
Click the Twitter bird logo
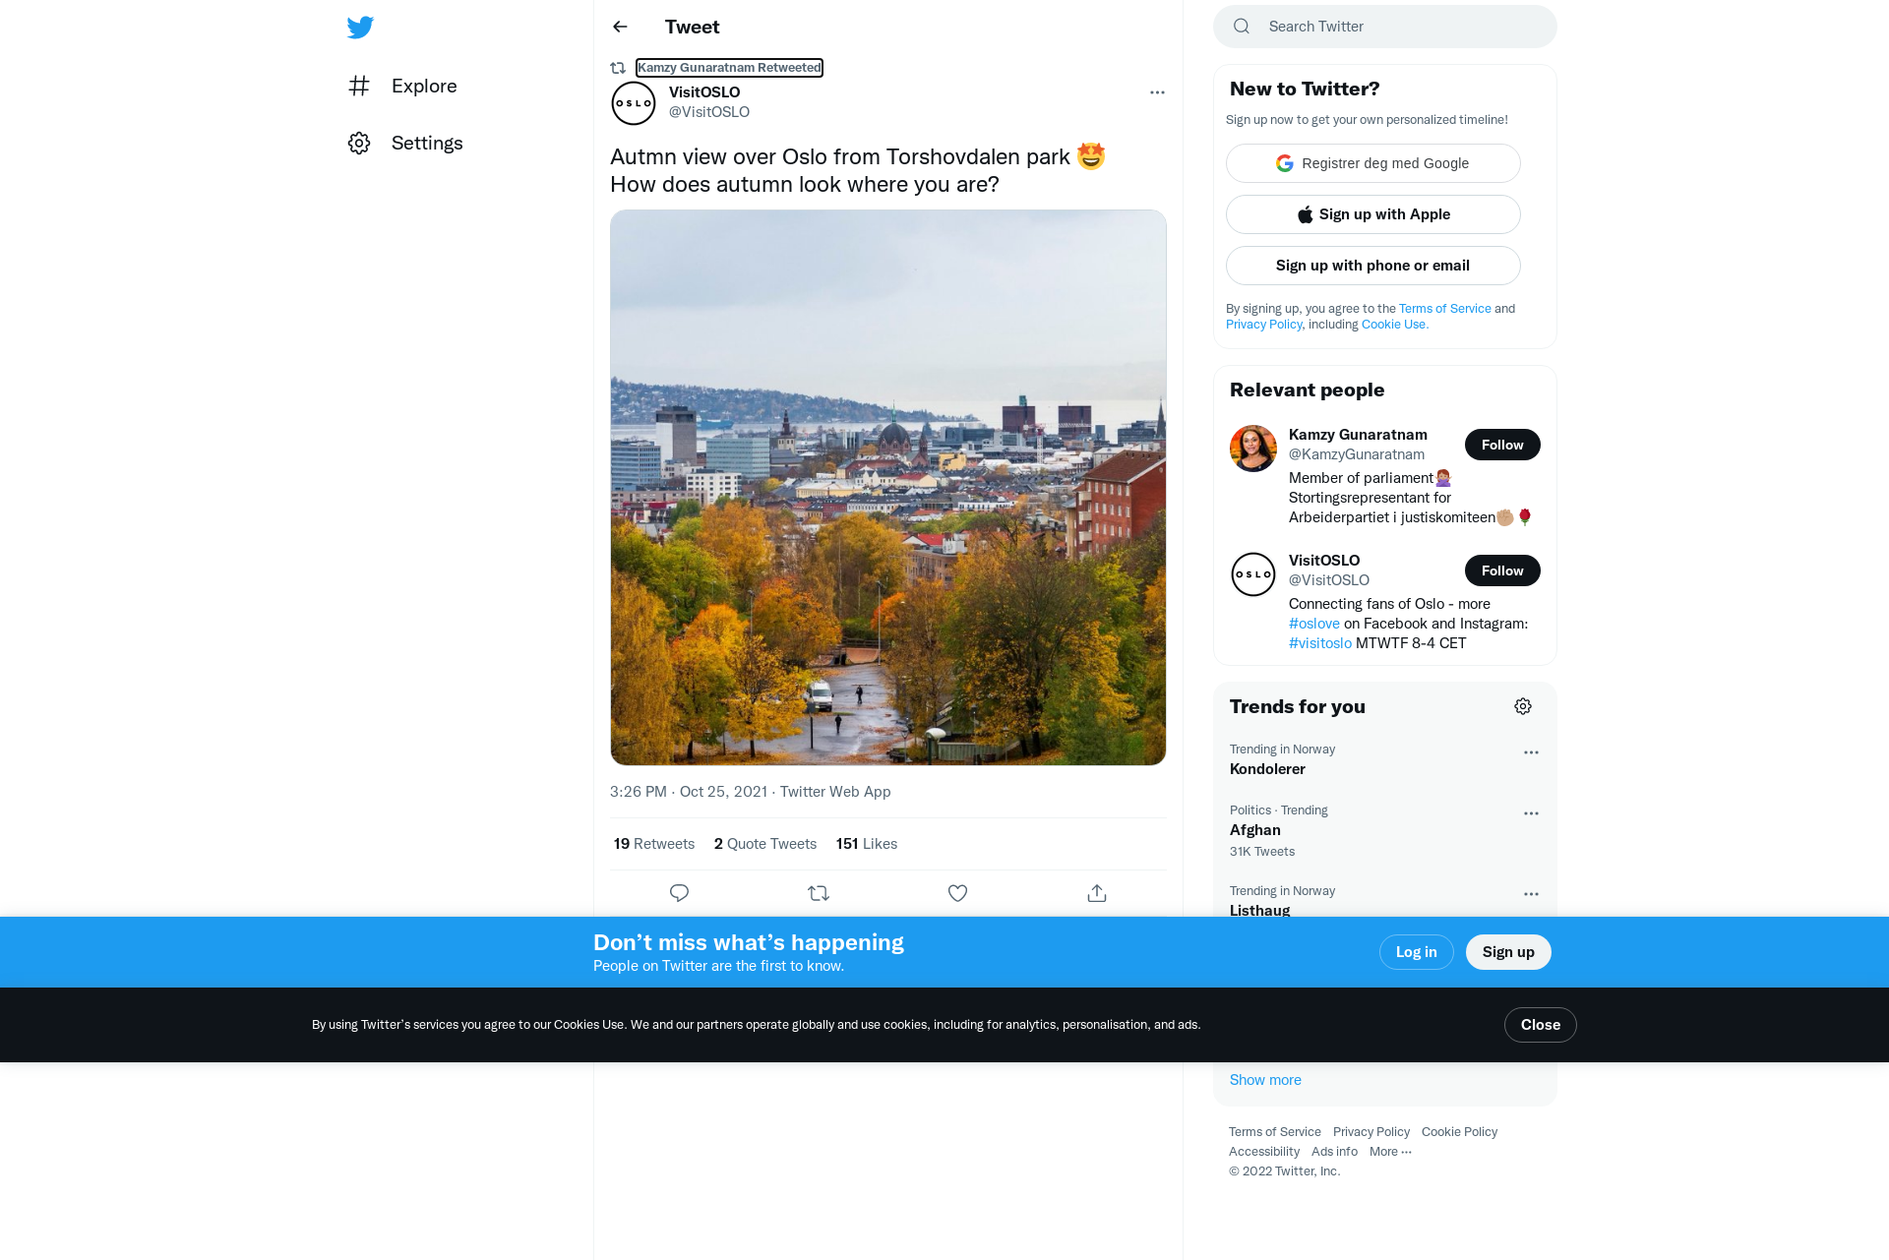[360, 28]
